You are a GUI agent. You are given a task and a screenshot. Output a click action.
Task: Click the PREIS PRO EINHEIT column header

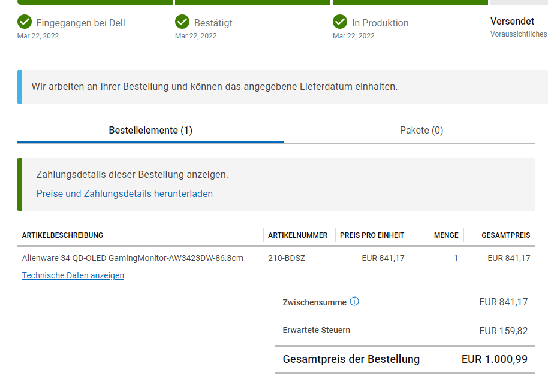(372, 235)
